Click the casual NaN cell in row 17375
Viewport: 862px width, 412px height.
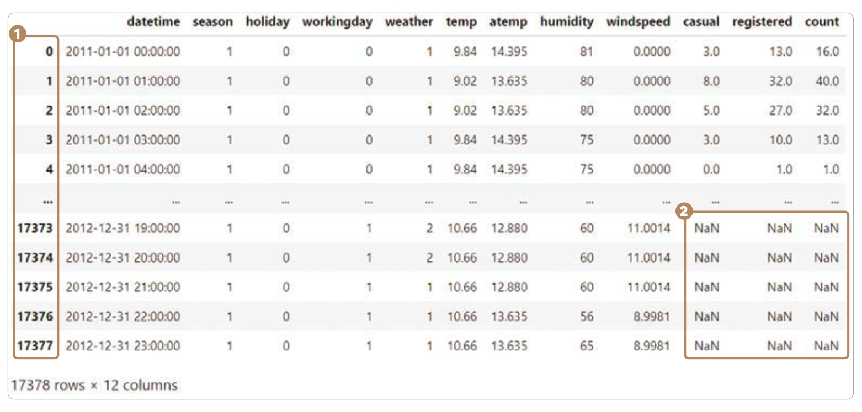point(707,288)
